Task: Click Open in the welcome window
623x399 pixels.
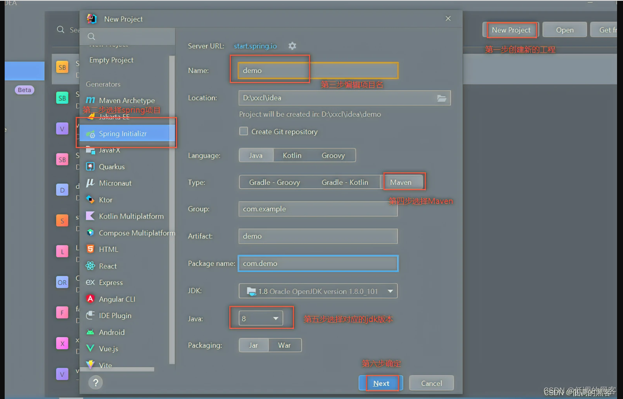Action: tap(565, 30)
